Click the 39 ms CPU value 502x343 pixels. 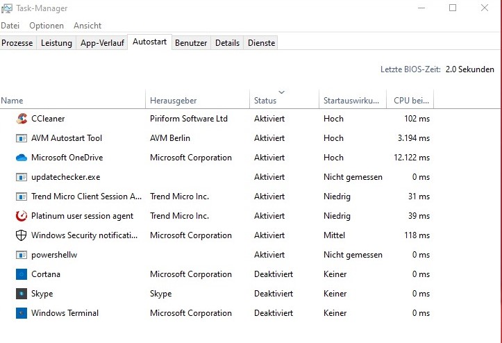point(419,216)
